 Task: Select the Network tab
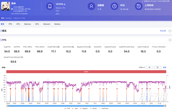47,24
